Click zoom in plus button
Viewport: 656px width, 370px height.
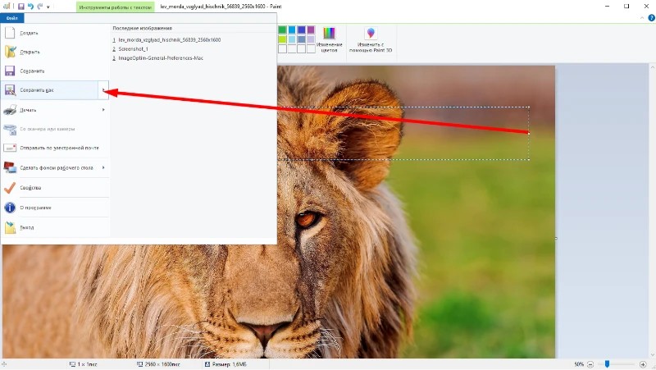tap(643, 364)
